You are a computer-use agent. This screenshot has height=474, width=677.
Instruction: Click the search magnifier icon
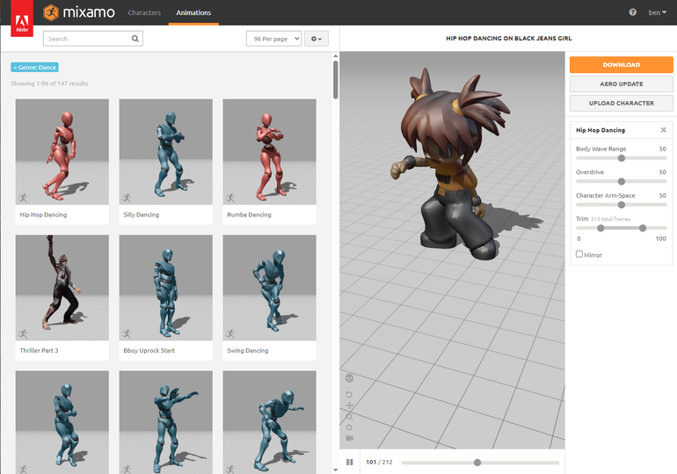pyautogui.click(x=135, y=39)
